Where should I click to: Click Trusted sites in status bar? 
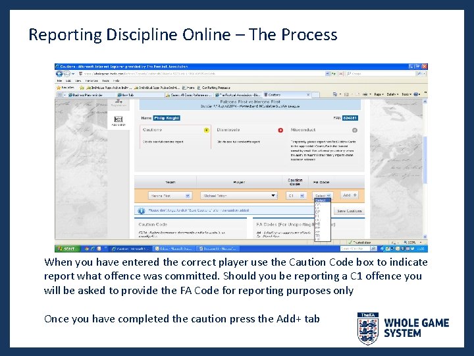coord(359,243)
